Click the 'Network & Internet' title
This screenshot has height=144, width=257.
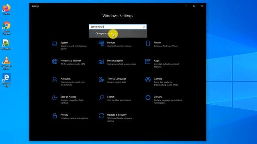pyautogui.click(x=71, y=60)
